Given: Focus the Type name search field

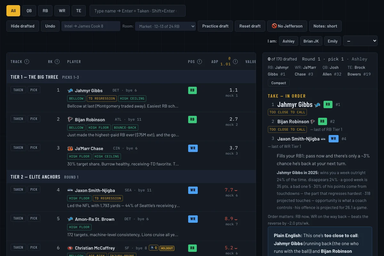Looking at the screenshot, I should pos(138,11).
